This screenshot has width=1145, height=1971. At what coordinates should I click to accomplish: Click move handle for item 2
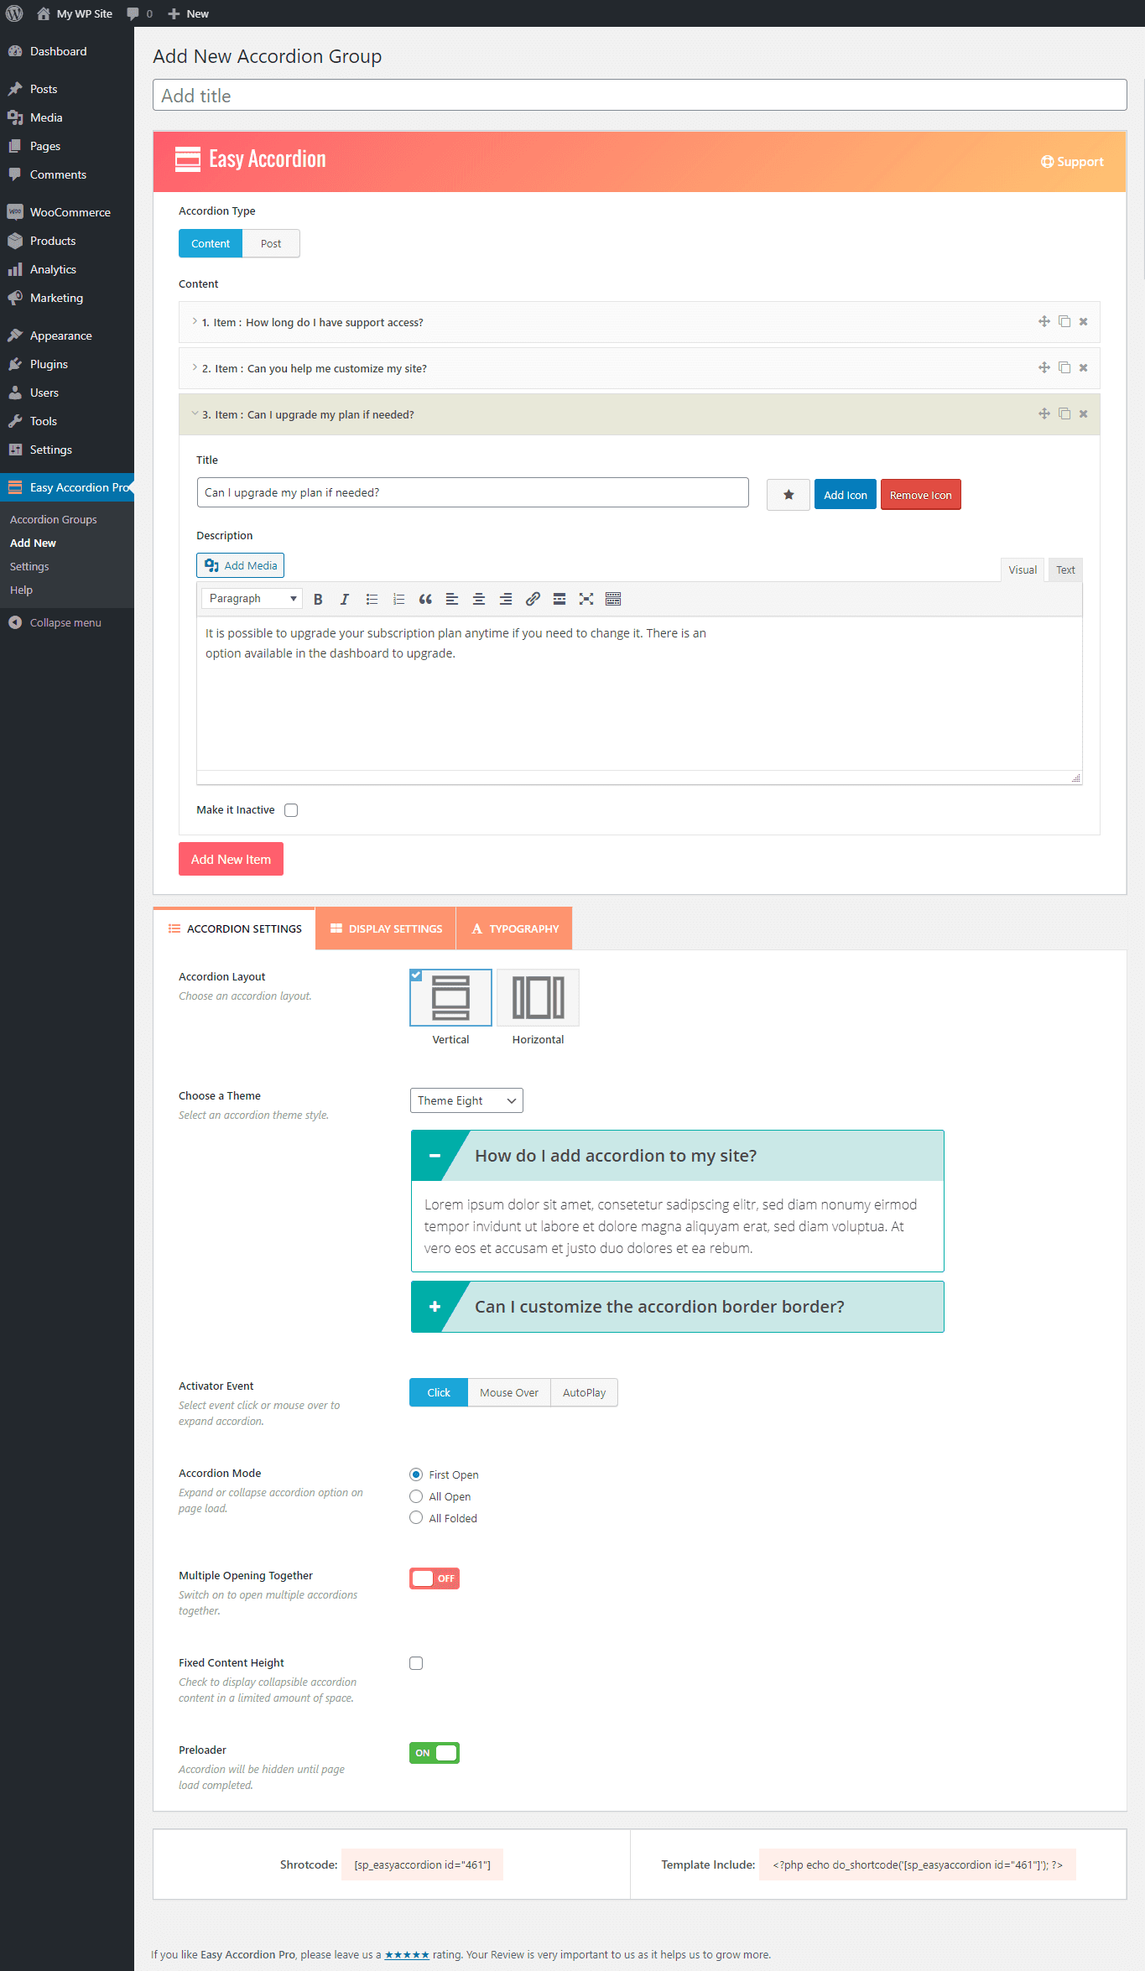pos(1044,367)
